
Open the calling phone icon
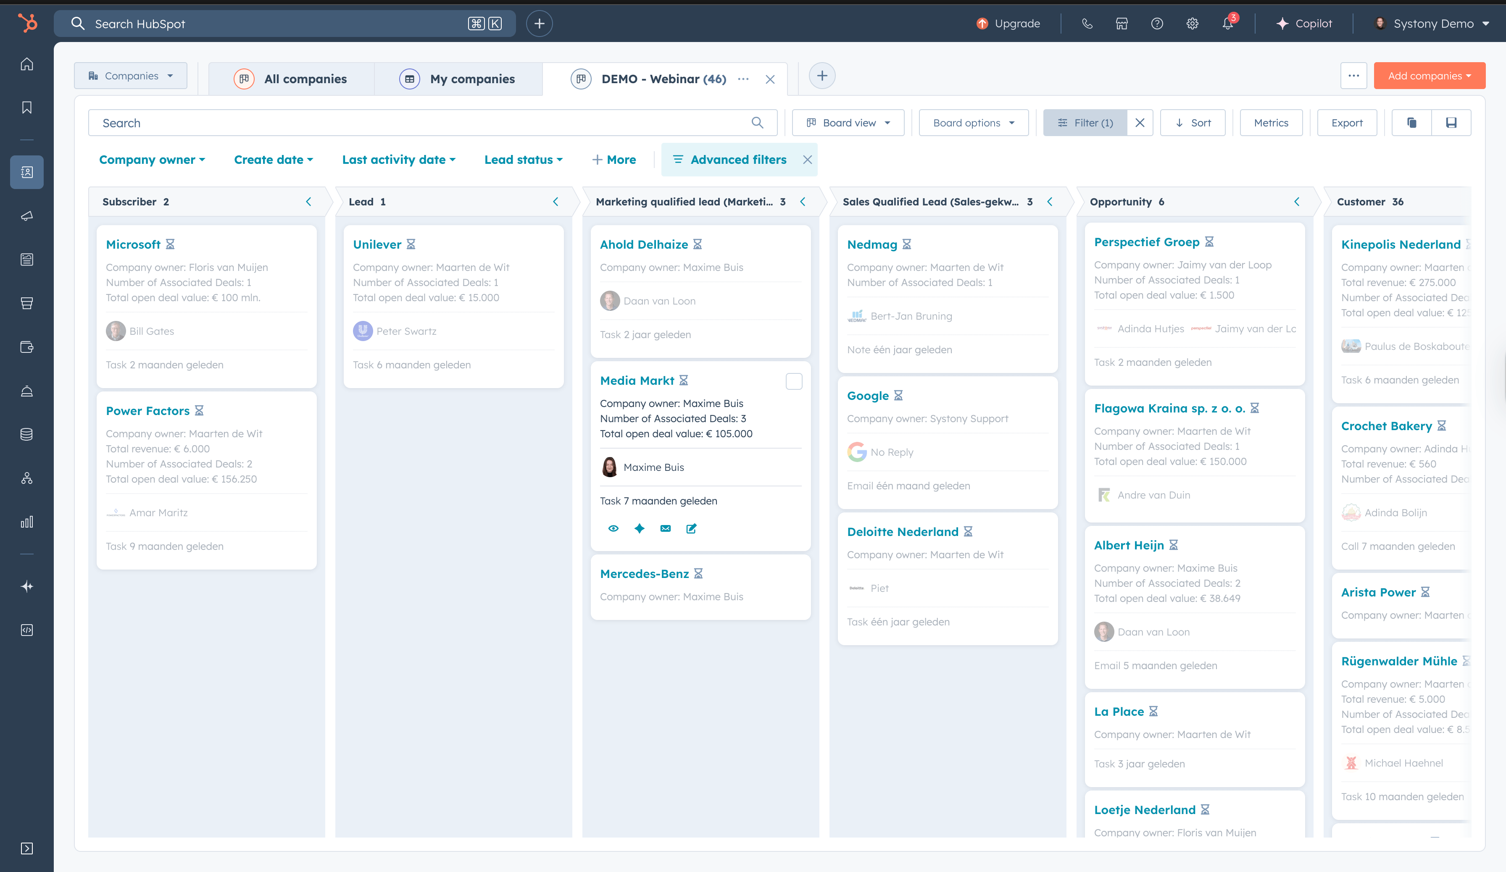click(1087, 23)
